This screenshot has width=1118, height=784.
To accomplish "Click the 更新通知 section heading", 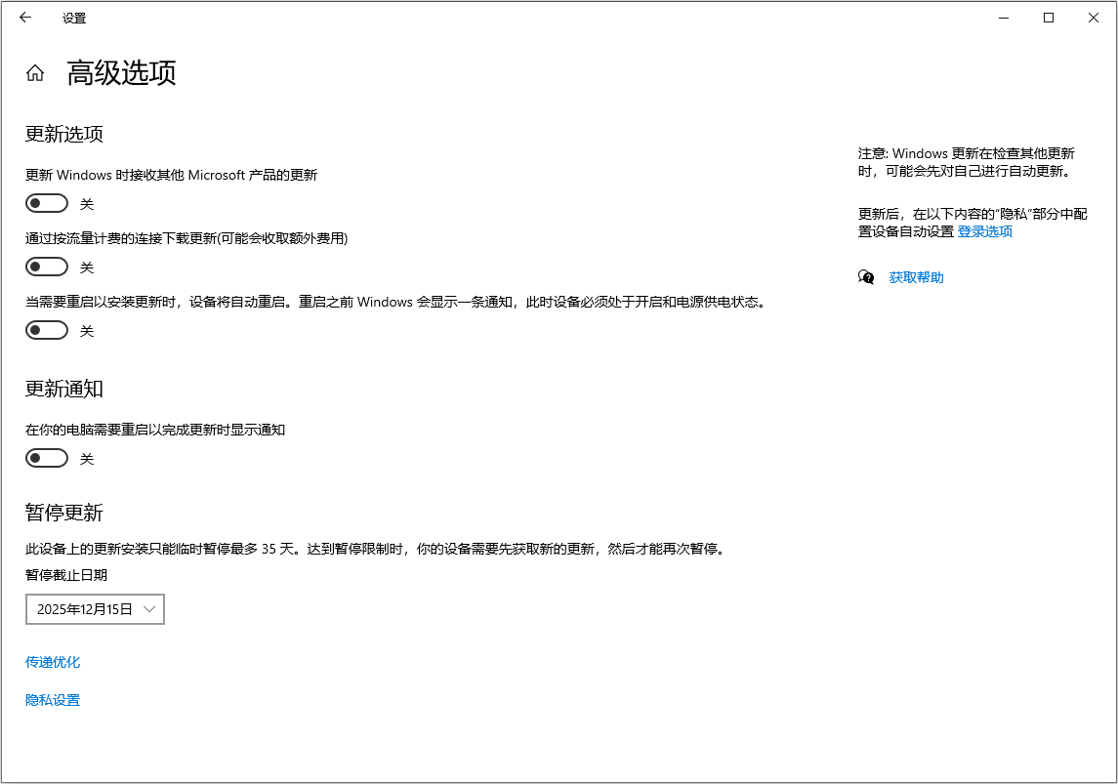I will (x=64, y=389).
